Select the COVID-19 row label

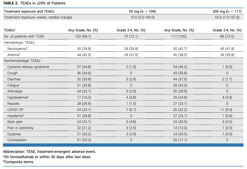coord(15,109)
